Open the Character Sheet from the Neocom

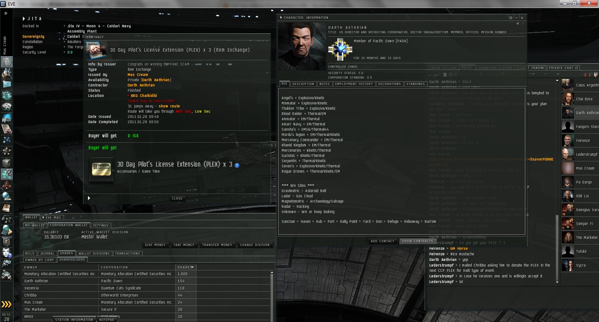[x=7, y=62]
